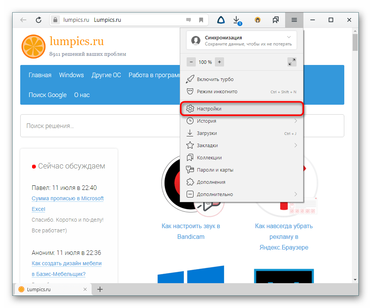
Task: Open the downloads arrow icon in toolbar
Action: [237, 20]
